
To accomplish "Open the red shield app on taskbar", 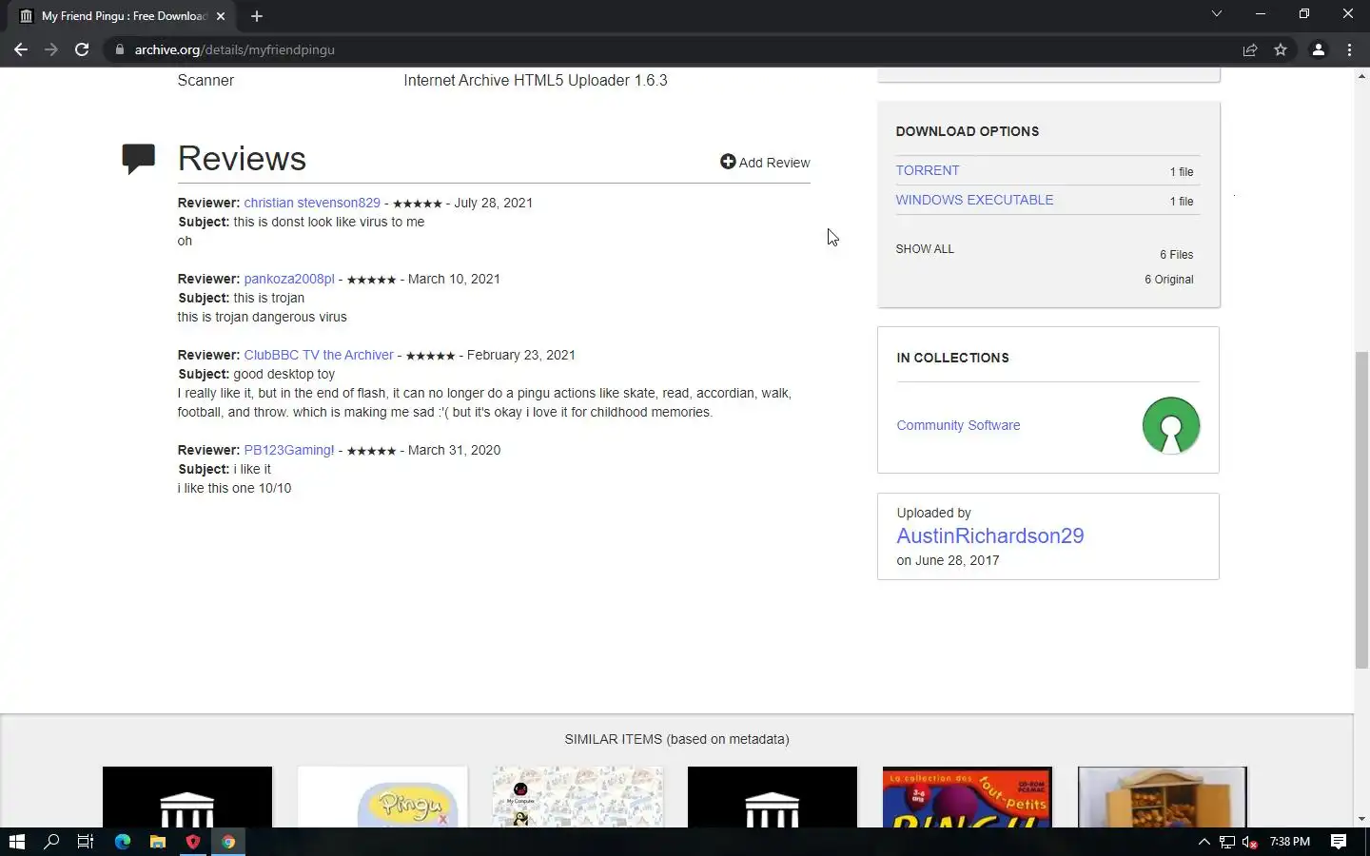I will [x=193, y=842].
